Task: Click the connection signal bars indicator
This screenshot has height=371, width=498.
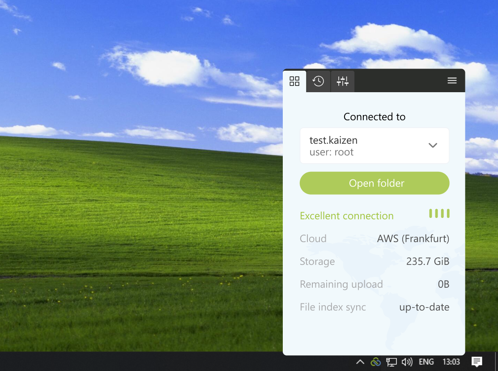Action: (439, 213)
